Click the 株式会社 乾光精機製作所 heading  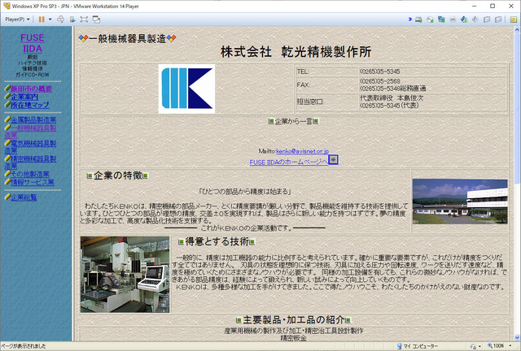pyautogui.click(x=296, y=52)
